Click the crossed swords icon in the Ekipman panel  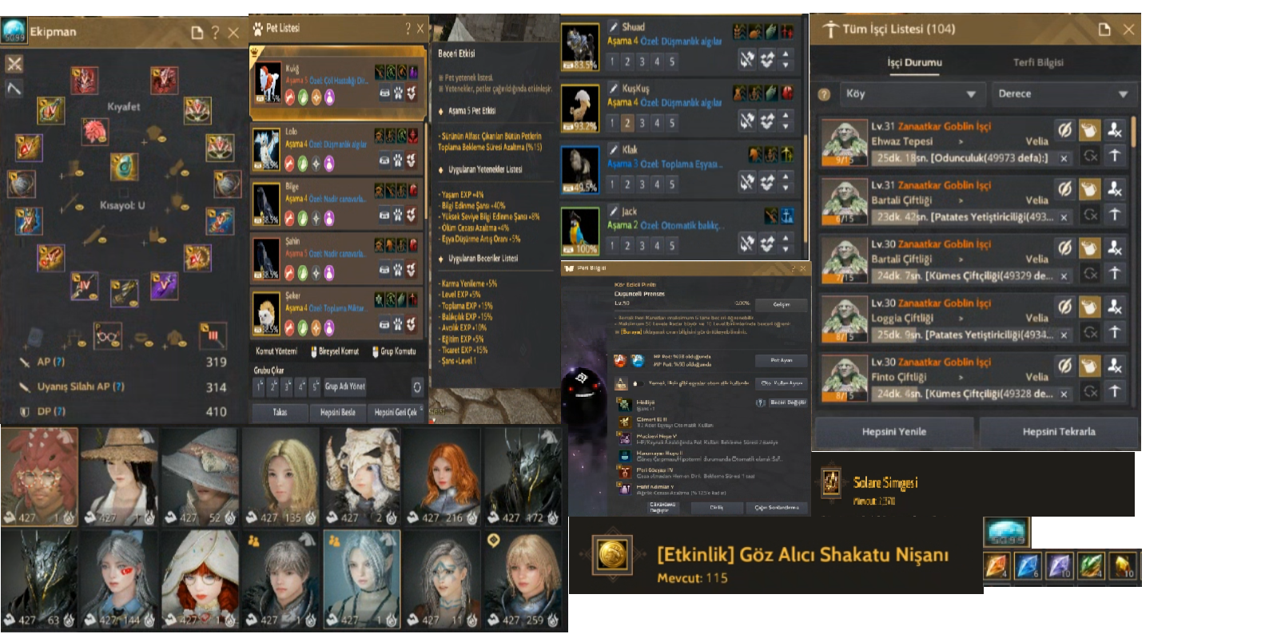coord(14,63)
